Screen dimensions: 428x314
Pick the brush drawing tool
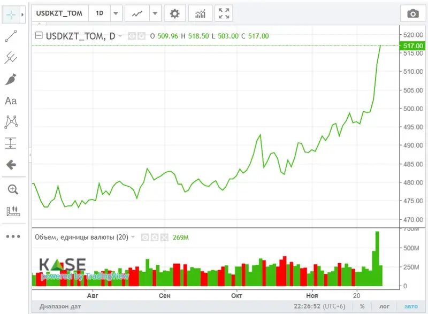point(11,79)
